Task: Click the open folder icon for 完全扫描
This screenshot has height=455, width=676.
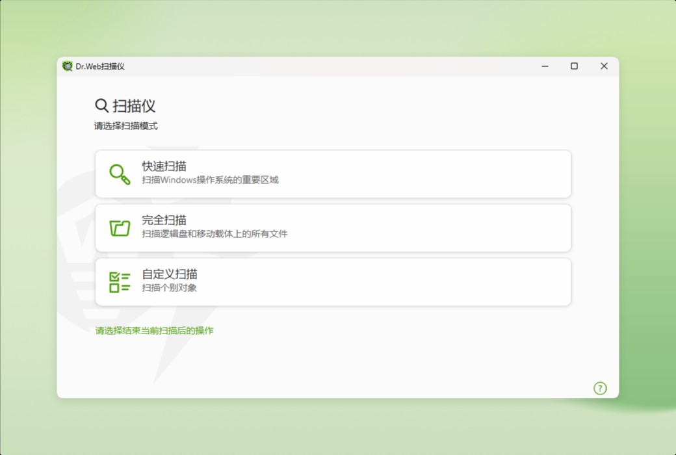Action: (x=120, y=227)
